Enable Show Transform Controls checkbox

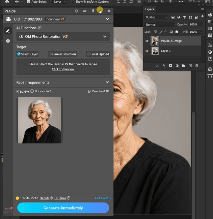pyautogui.click(x=73, y=2)
